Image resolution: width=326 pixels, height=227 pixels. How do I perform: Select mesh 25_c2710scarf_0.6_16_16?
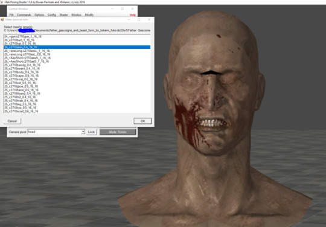tap(77, 111)
